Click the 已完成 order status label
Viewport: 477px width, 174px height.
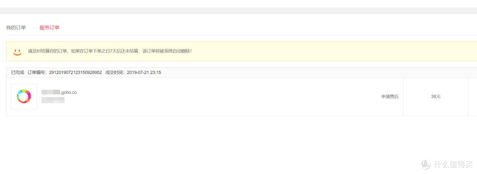[17, 73]
